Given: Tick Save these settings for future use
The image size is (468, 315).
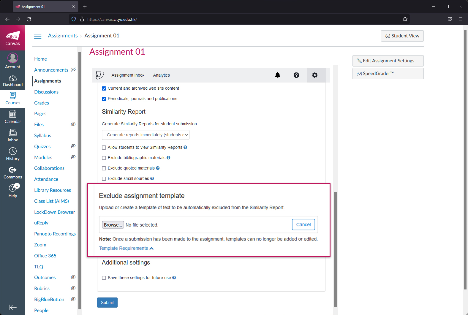Looking at the screenshot, I should [x=104, y=278].
